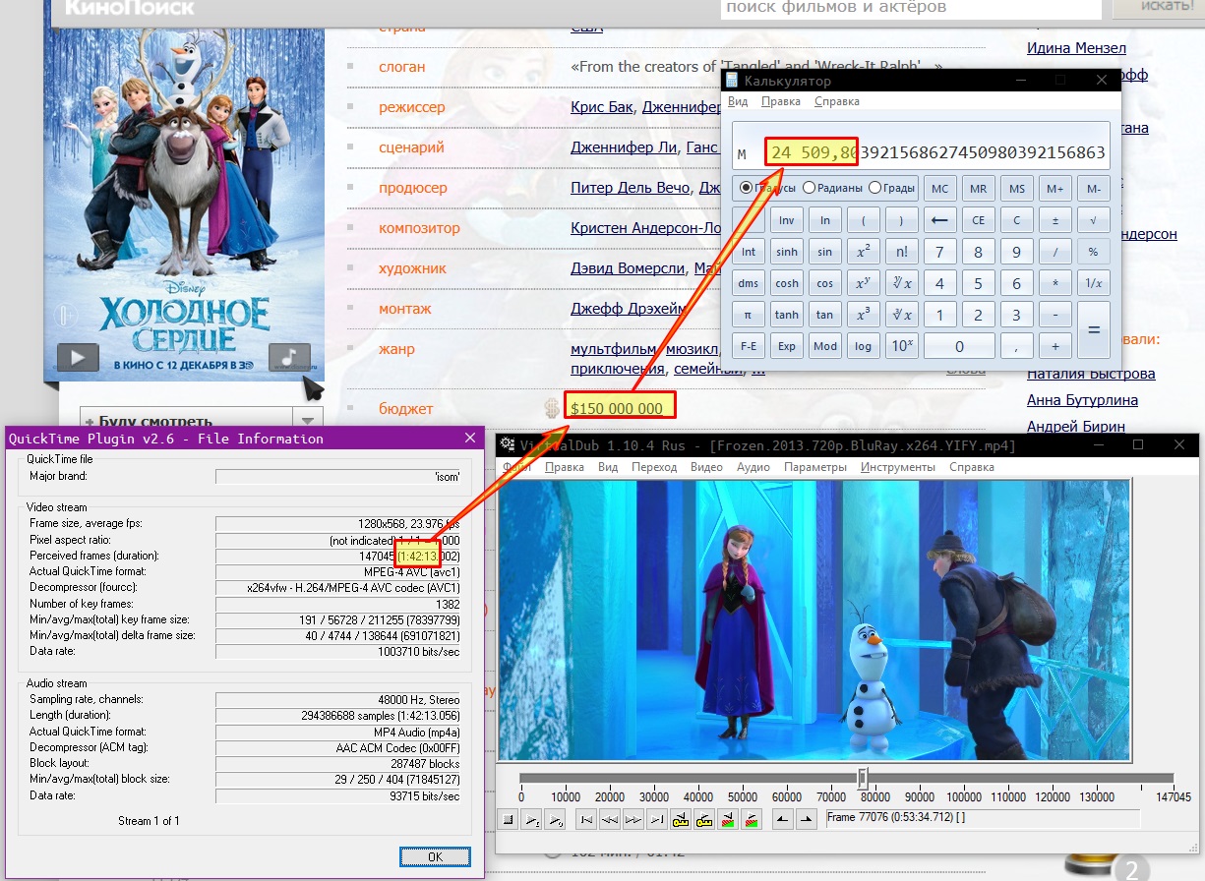The height and width of the screenshot is (881, 1205).
Task: Open the Инструменты menu in VirtualDub
Action: tap(899, 468)
